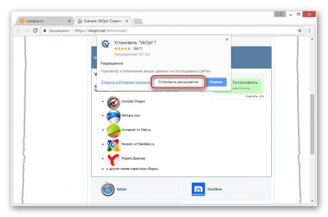The image size is (328, 217).
Task: Open a new tab with the new-tab button
Action: pyautogui.click(x=138, y=21)
